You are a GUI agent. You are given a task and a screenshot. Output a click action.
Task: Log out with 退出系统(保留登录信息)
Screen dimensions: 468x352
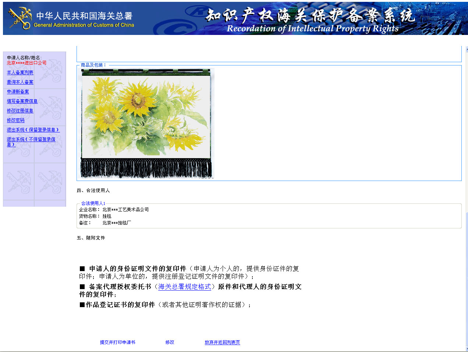point(33,130)
